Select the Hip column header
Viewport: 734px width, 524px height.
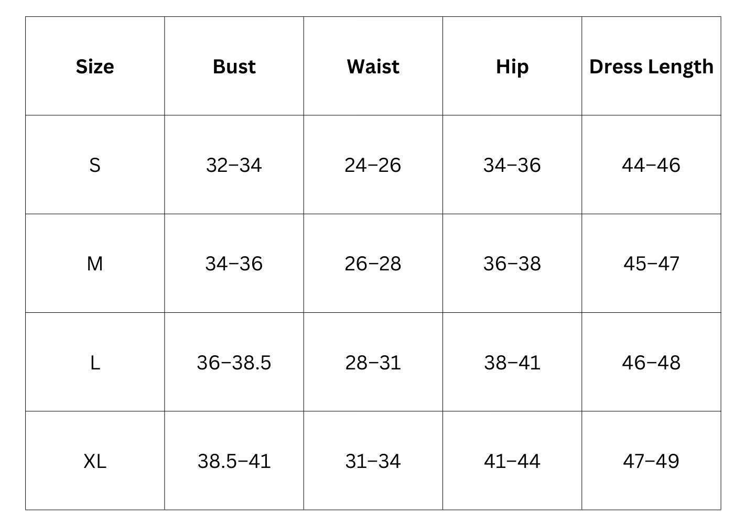click(512, 67)
